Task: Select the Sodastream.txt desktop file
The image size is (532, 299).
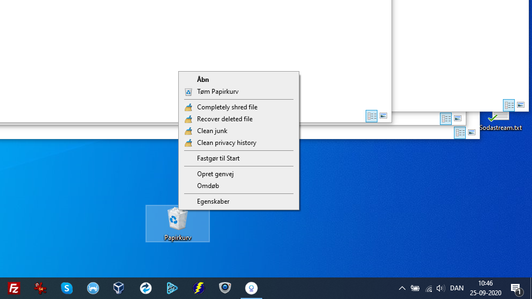Action: tap(501, 122)
